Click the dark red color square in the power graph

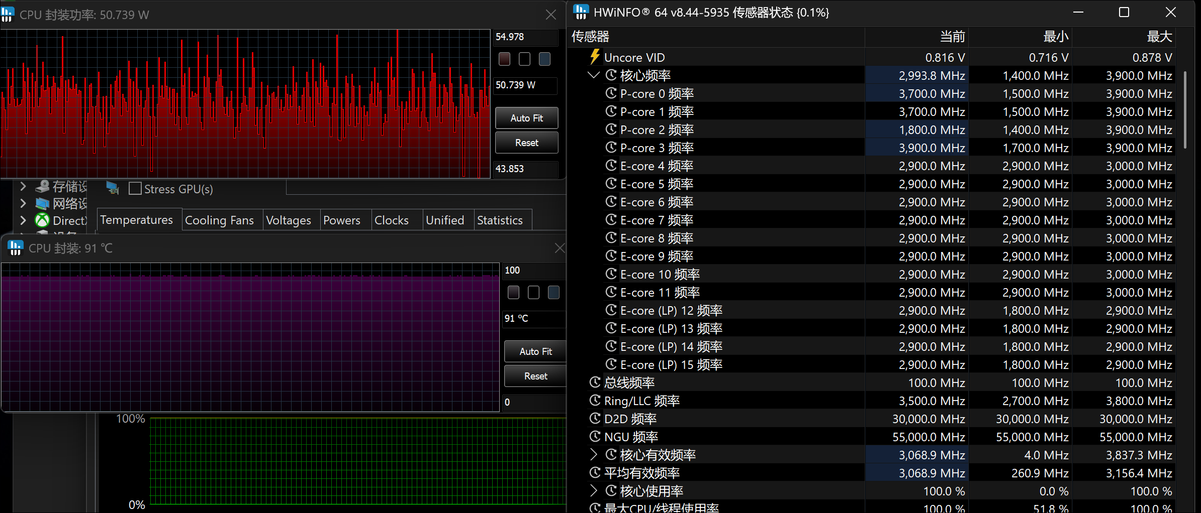(504, 59)
